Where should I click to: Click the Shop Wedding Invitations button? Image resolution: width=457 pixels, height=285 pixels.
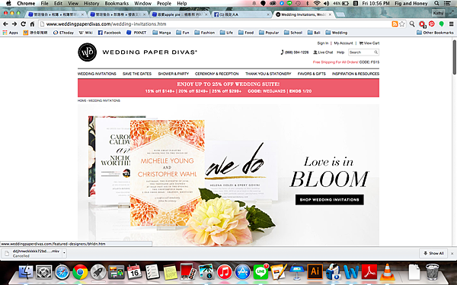(329, 200)
